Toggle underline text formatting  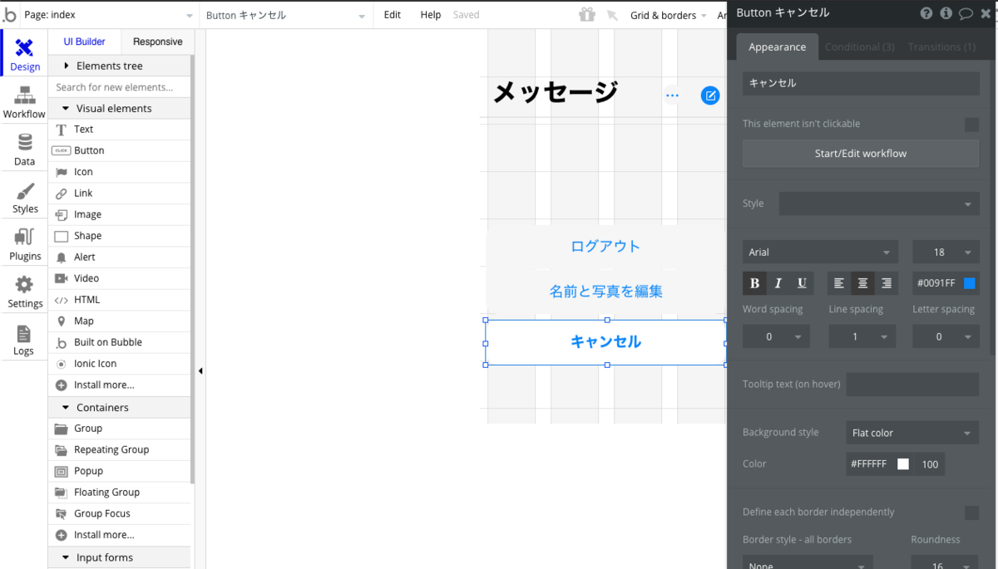pyautogui.click(x=802, y=283)
